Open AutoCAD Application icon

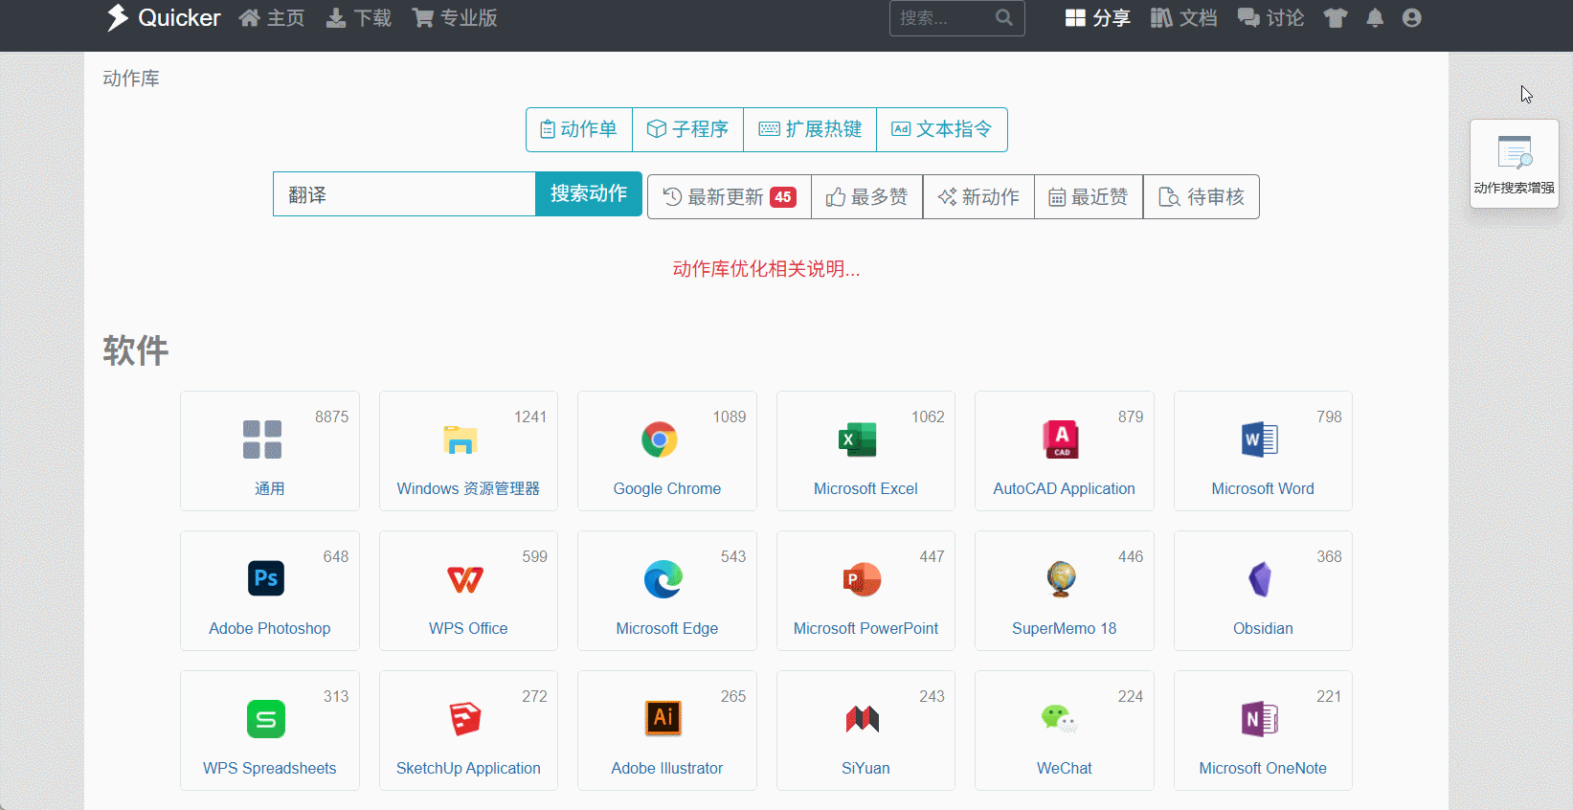pos(1061,439)
